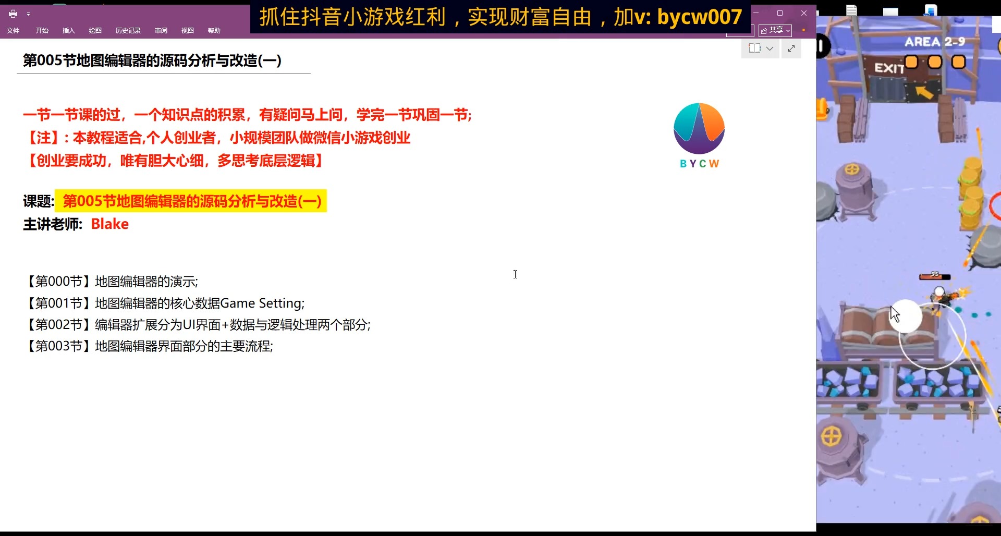Viewport: 1001px width, 536px height.
Task: Open the text document desktop shortcut
Action: click(852, 10)
